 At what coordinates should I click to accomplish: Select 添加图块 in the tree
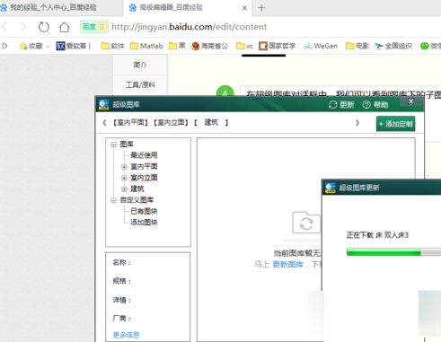pyautogui.click(x=144, y=223)
